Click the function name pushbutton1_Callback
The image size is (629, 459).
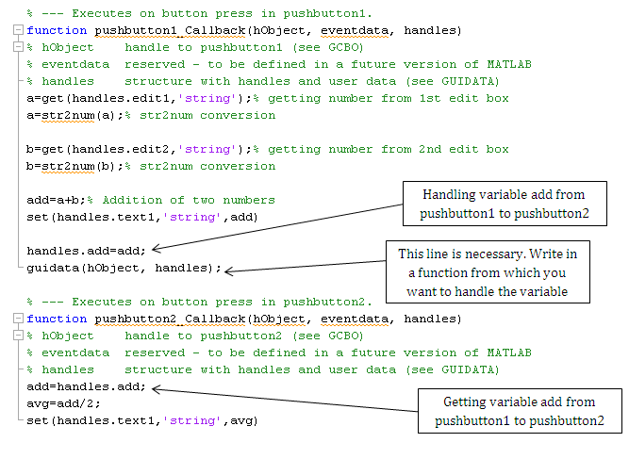[170, 30]
